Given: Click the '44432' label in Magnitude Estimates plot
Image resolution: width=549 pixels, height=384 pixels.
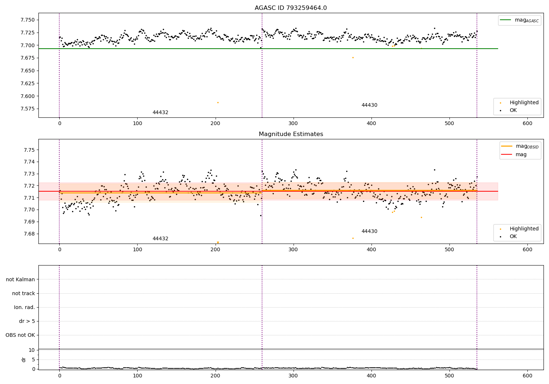Looking at the screenshot, I should click(x=160, y=239).
